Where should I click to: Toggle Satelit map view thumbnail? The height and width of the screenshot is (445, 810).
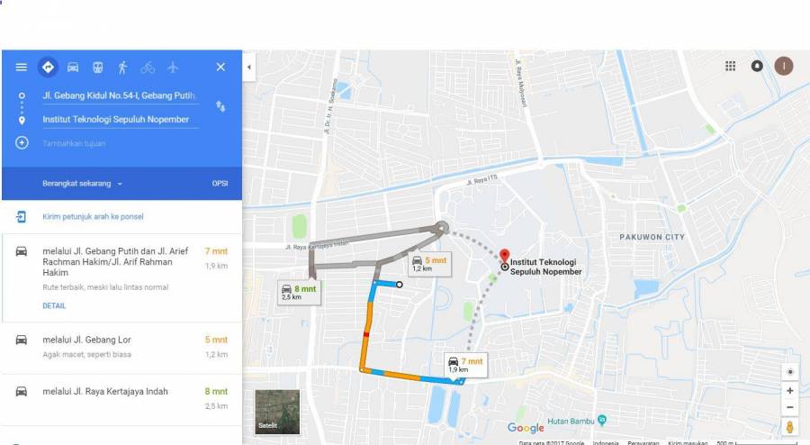point(277,412)
